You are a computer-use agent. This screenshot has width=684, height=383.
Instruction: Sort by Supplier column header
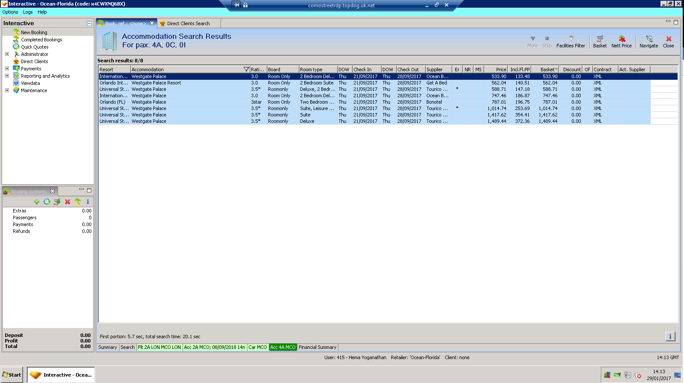[x=439, y=70]
